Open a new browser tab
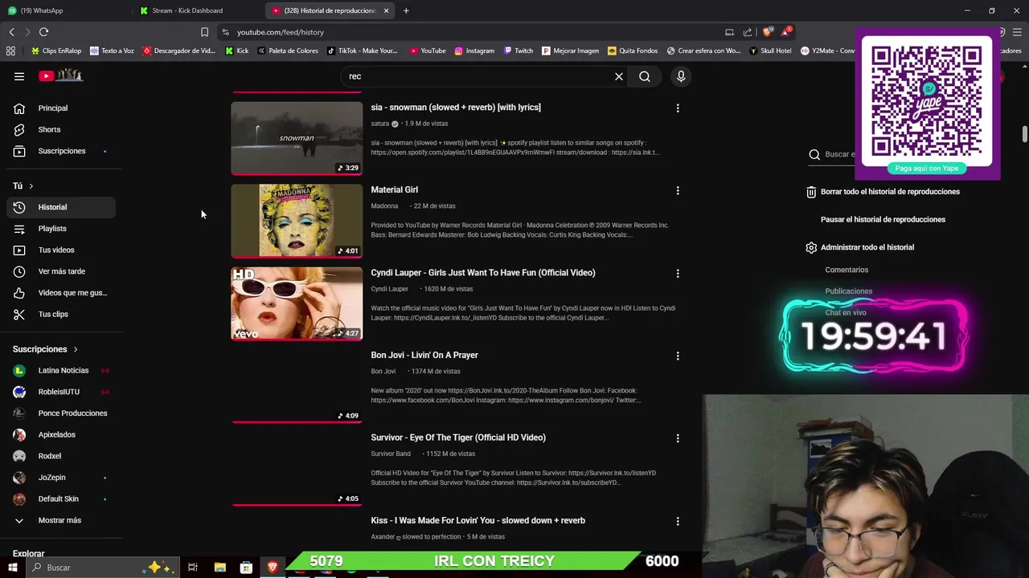The width and height of the screenshot is (1029, 578). click(x=406, y=10)
